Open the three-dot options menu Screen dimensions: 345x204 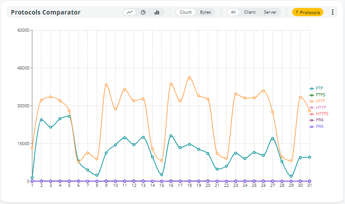333,12
